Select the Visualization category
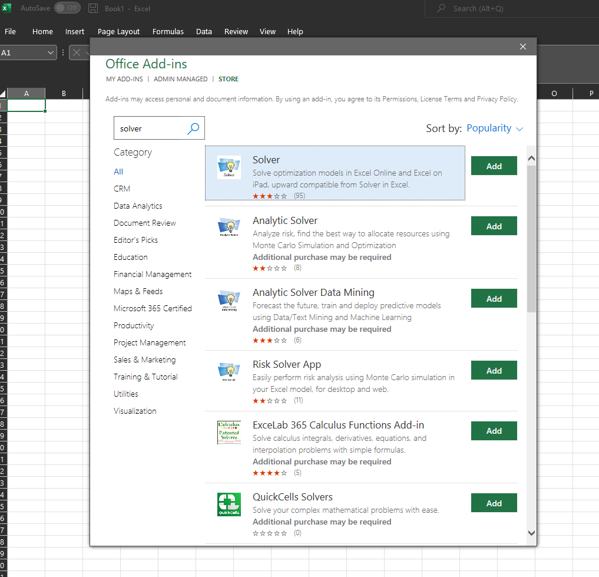The height and width of the screenshot is (577, 599). [x=135, y=411]
